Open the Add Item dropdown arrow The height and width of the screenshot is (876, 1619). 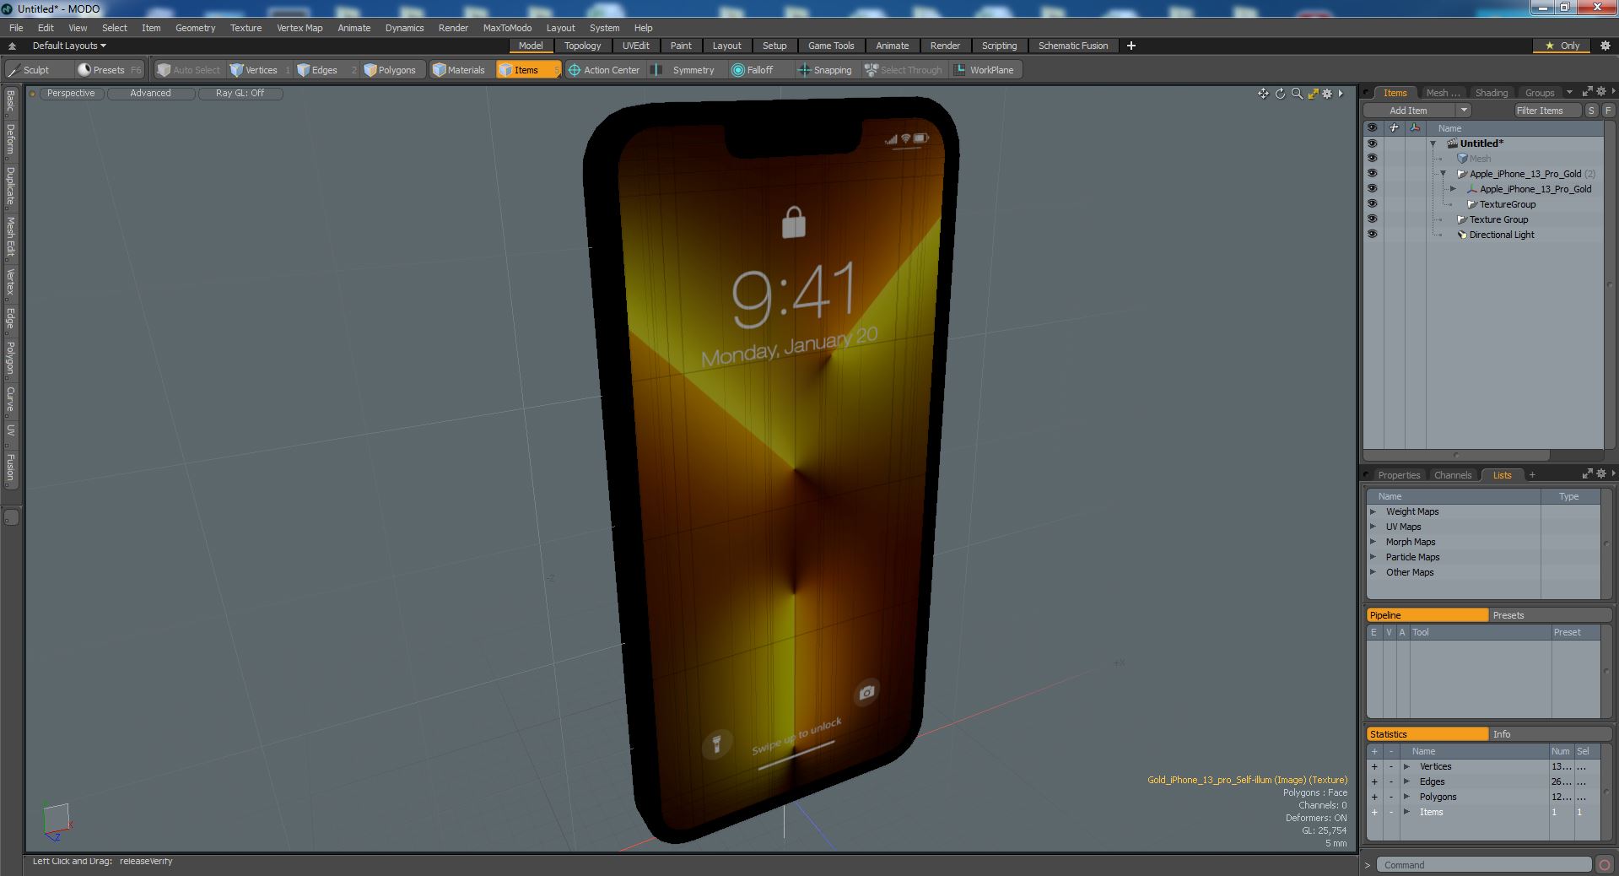click(x=1464, y=111)
